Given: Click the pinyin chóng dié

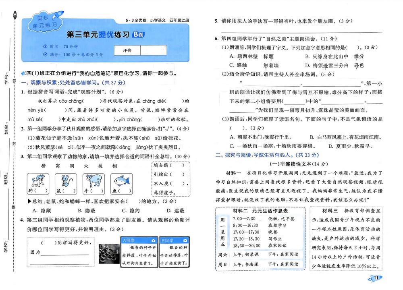Looking at the screenshot, I should click(x=153, y=101).
